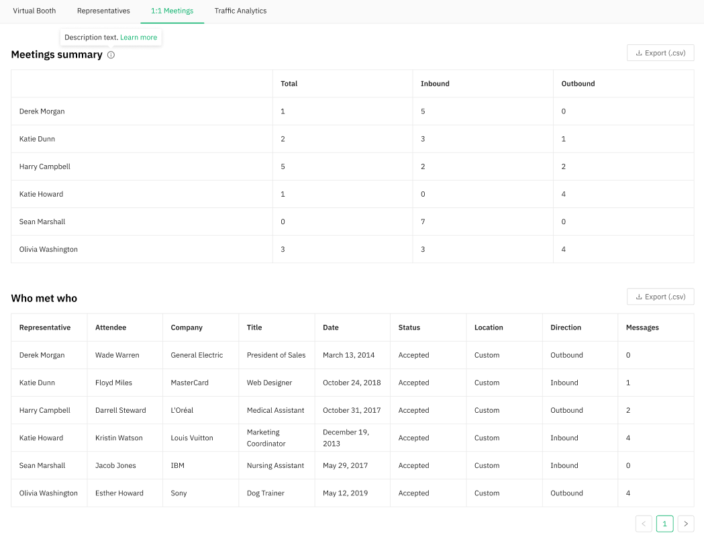Click the Direction column header
Image resolution: width=704 pixels, height=537 pixels.
pyautogui.click(x=566, y=328)
